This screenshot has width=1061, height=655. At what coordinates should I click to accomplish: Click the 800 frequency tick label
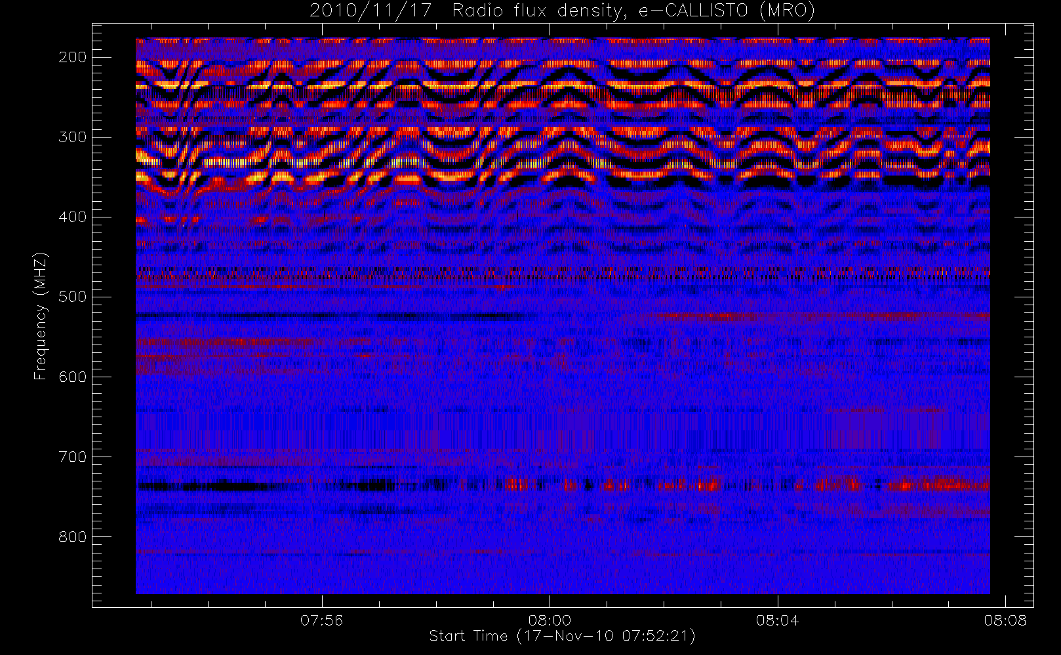click(x=73, y=536)
